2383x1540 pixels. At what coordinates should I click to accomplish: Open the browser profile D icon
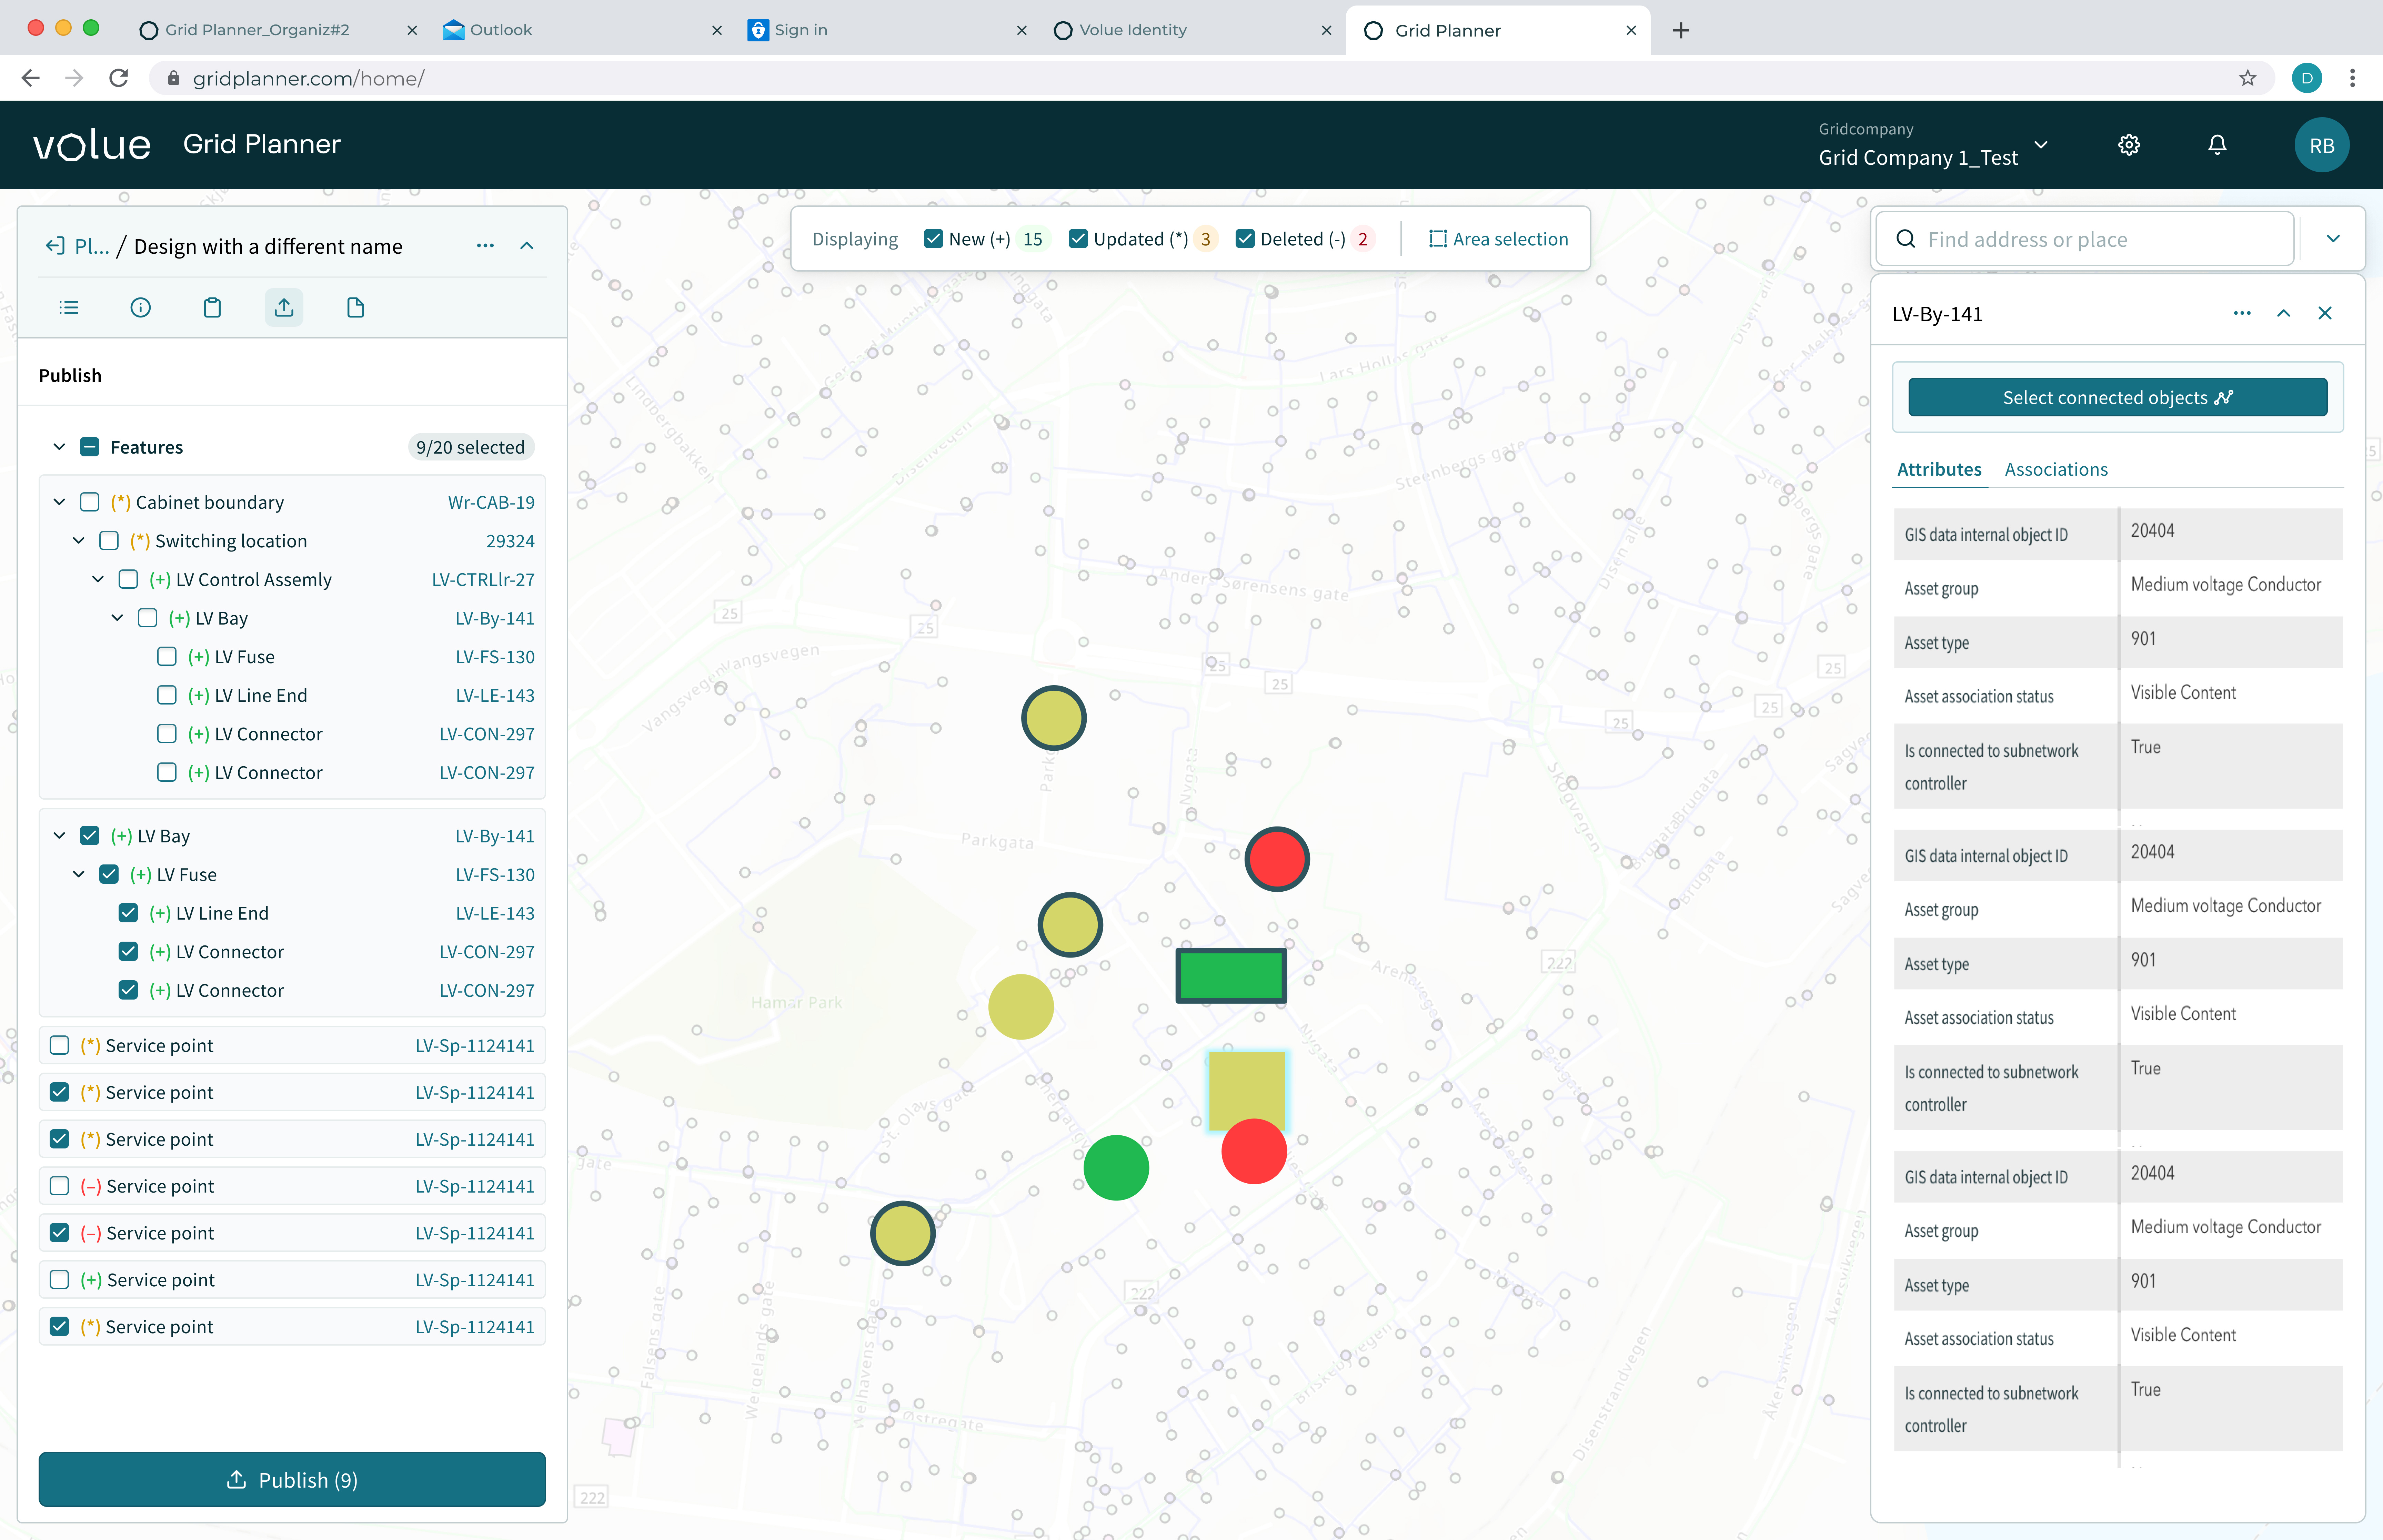(2307, 78)
